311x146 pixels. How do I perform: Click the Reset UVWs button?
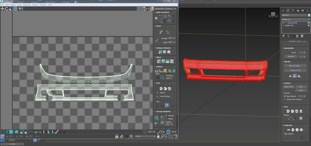click(289, 87)
